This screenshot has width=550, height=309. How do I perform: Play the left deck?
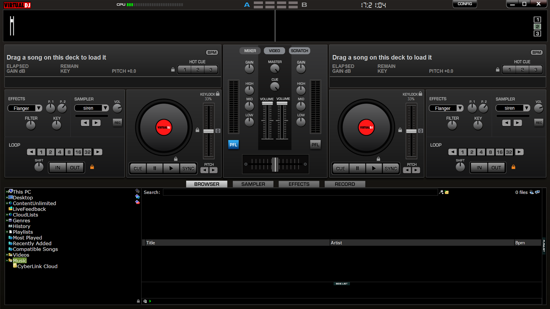pos(171,168)
